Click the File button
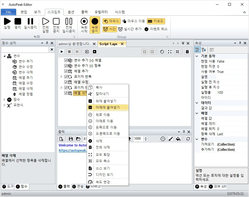 point(9,12)
